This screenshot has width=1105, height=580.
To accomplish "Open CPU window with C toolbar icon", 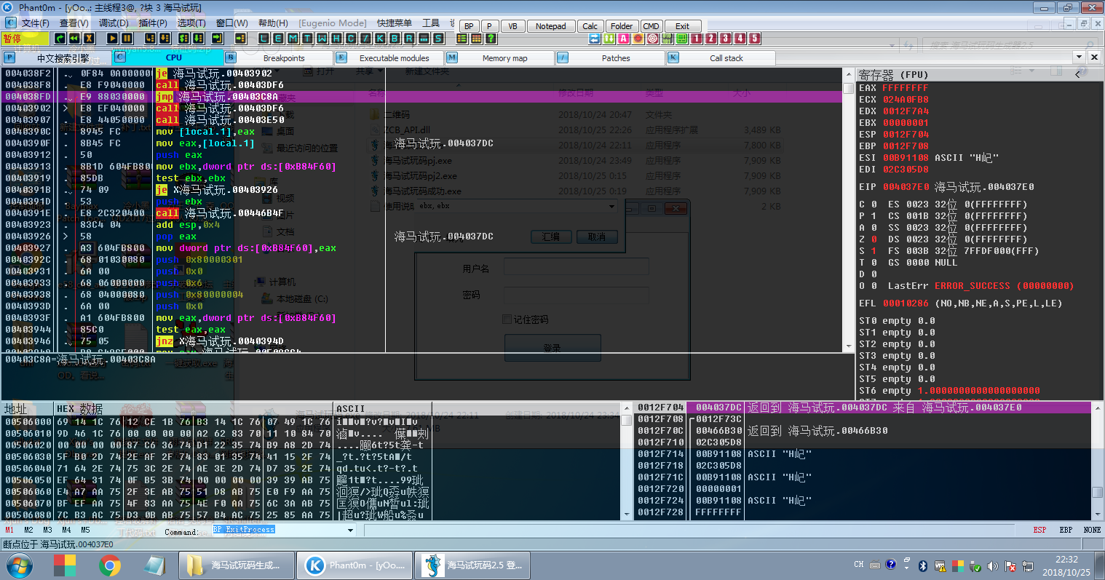I will click(351, 38).
